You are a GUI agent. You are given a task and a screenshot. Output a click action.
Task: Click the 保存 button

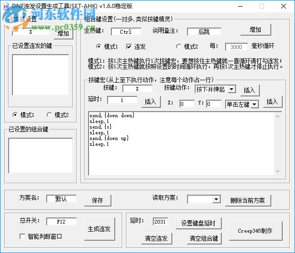[x=98, y=200]
